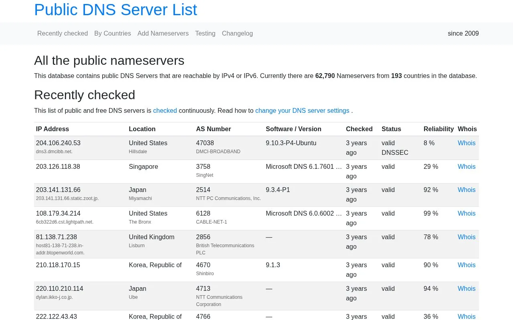
Task: Click the 99 % reliability value
Action: 431,214
